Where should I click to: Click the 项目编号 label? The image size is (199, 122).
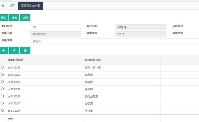coord(177,26)
